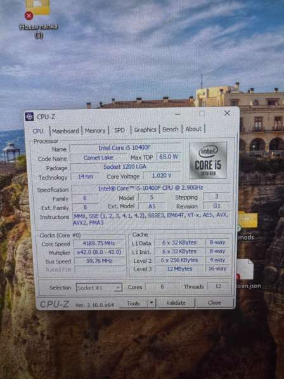
Task: Click the Level 3 '16-way' value
Action: point(217,269)
